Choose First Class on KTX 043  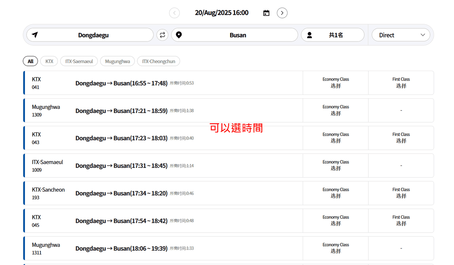click(401, 138)
